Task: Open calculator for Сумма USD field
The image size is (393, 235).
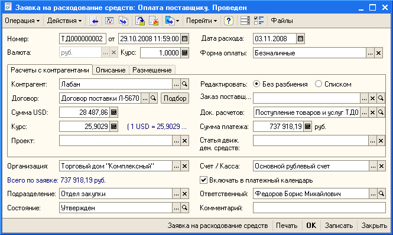Action: coord(114,112)
